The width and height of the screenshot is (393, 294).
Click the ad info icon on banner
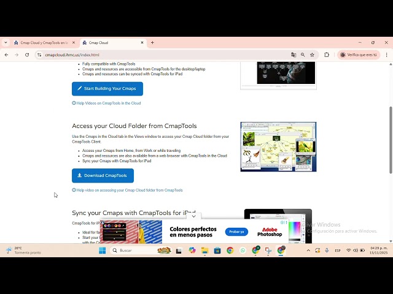[x=282, y=222]
